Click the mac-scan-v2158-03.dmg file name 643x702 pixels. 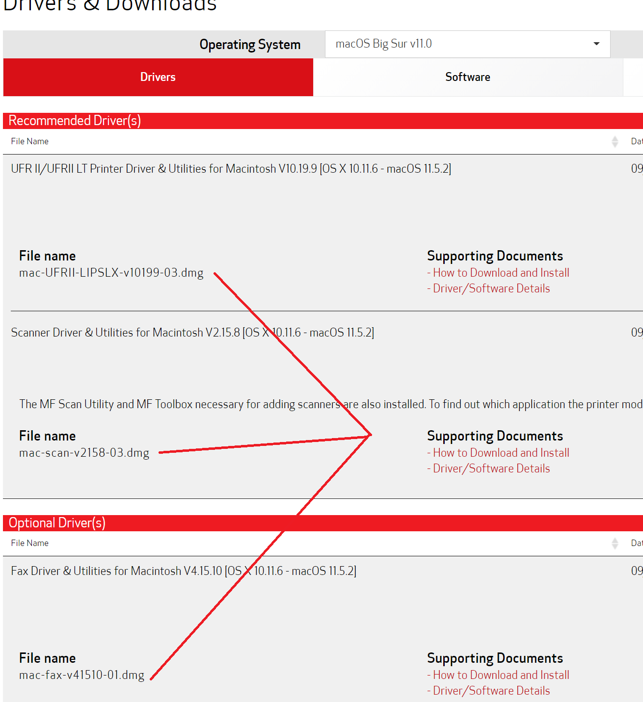pos(84,453)
